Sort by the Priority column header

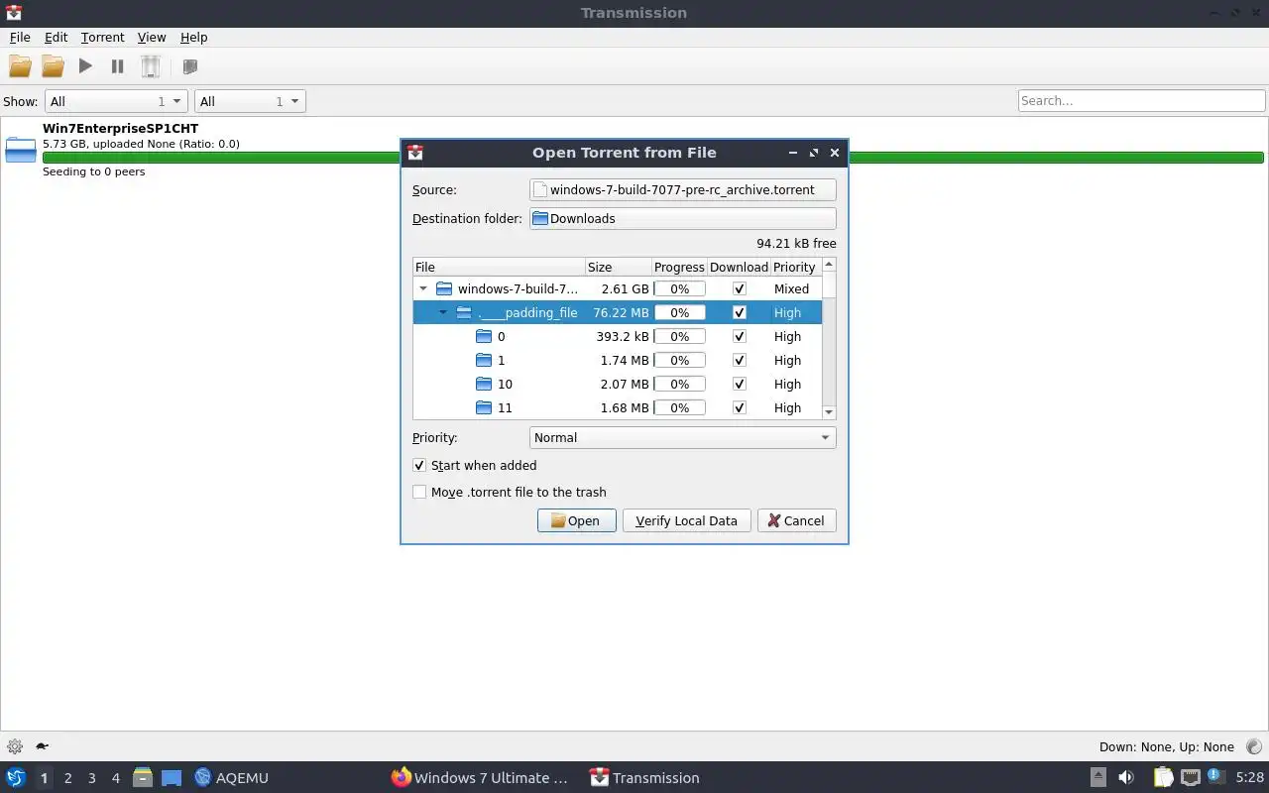point(795,267)
